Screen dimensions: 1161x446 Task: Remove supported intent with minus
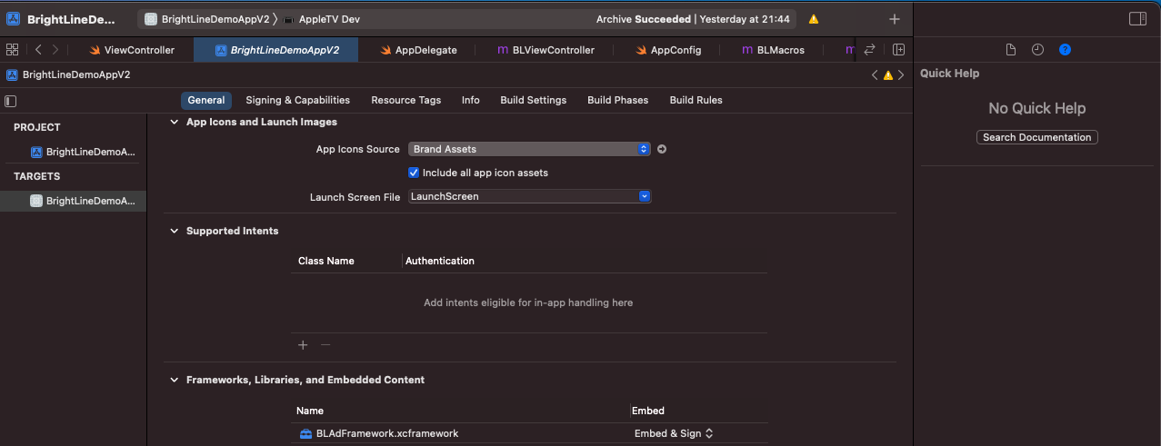[x=325, y=345]
